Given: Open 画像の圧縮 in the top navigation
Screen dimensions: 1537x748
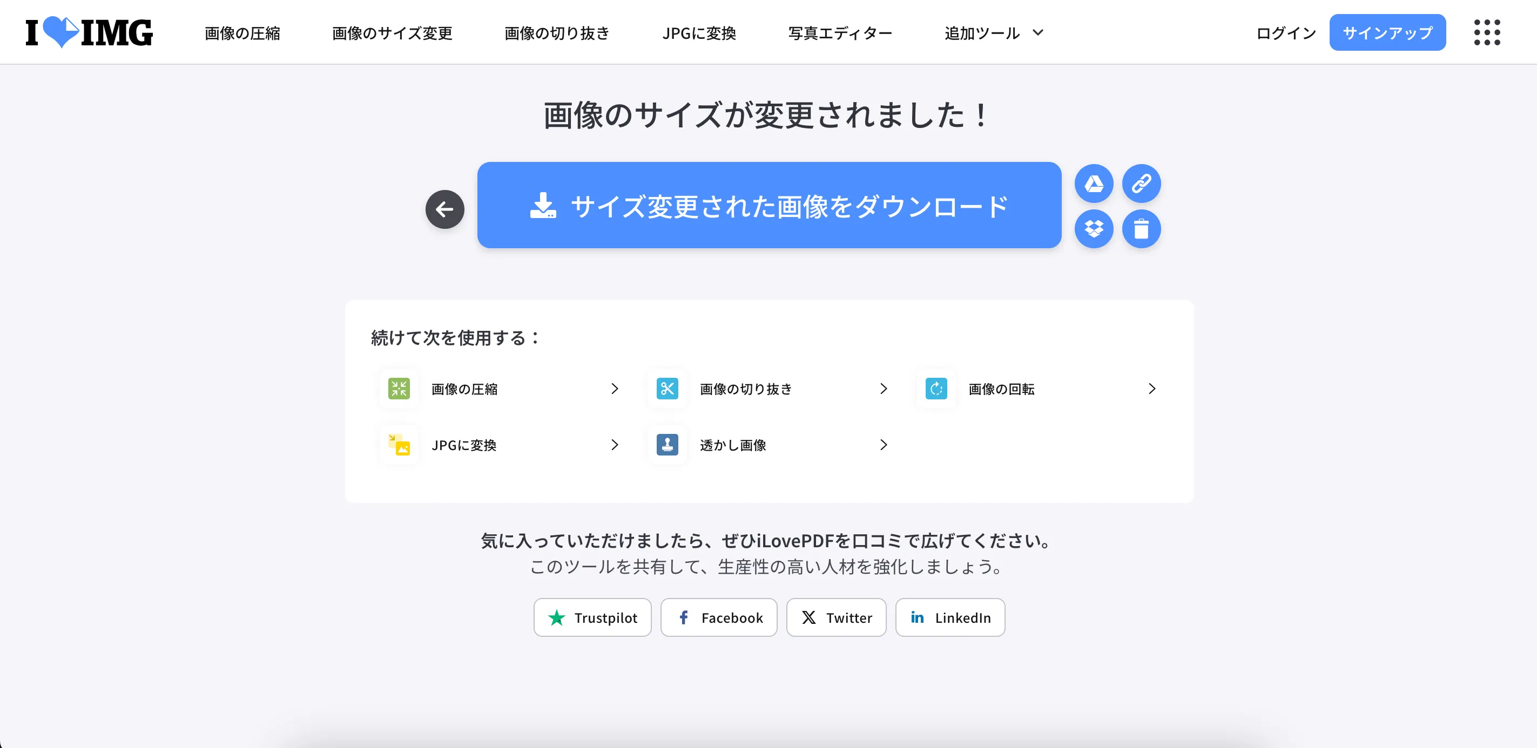Looking at the screenshot, I should click(242, 33).
